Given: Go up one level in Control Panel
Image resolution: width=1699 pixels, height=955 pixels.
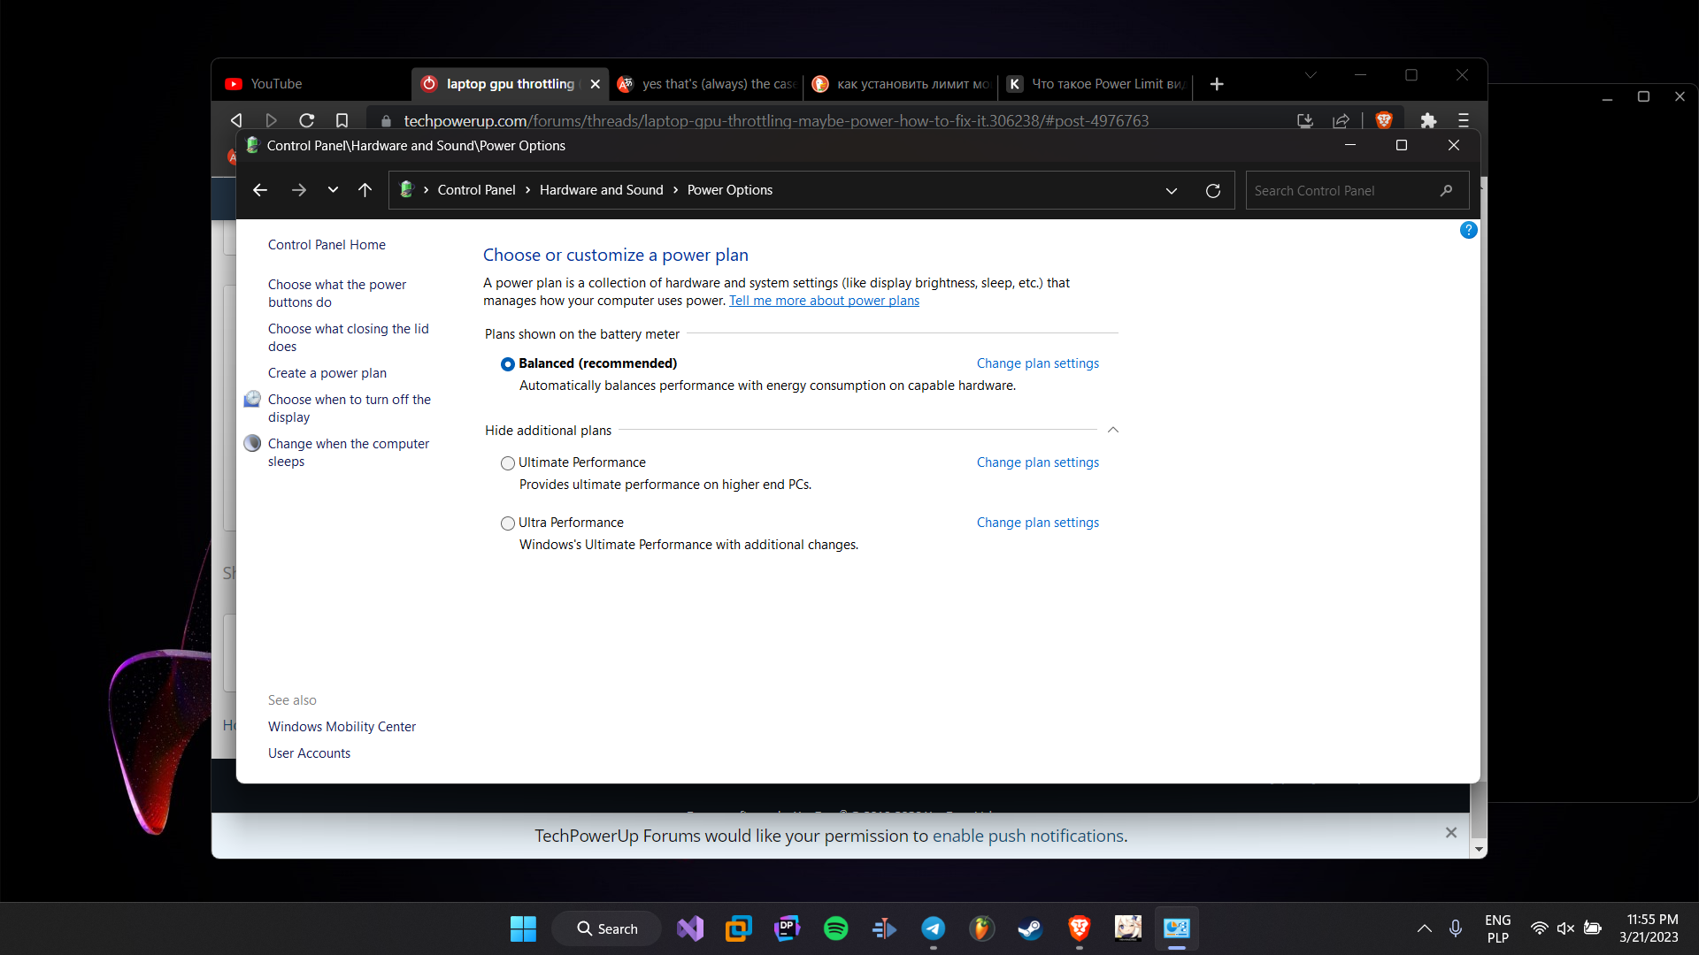Looking at the screenshot, I should tap(365, 190).
